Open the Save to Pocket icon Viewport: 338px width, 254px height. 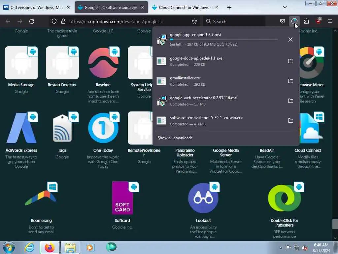(283, 21)
